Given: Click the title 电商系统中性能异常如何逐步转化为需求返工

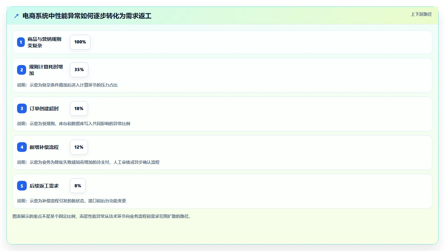Looking at the screenshot, I should [x=87, y=16].
